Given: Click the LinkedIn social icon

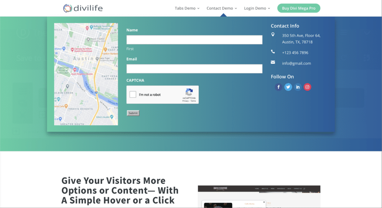Looking at the screenshot, I should coord(298,87).
